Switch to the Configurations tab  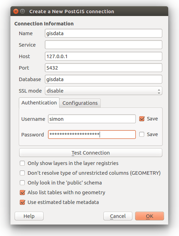pyautogui.click(x=80, y=103)
